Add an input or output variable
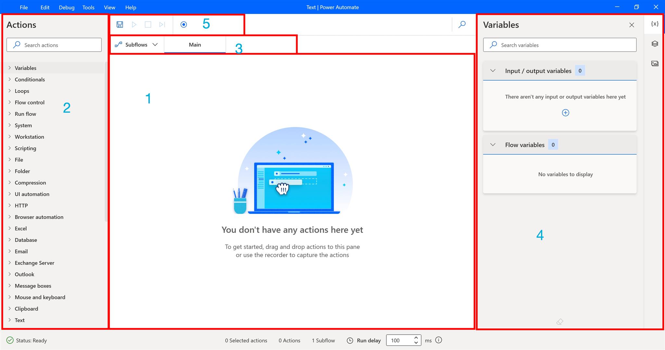 click(565, 113)
